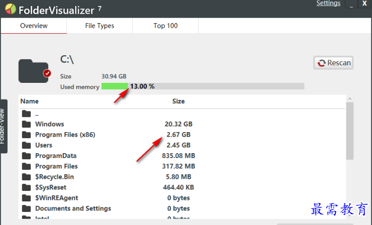
Task: Click the $Recycle.Bin folder icon
Action: tap(26, 177)
